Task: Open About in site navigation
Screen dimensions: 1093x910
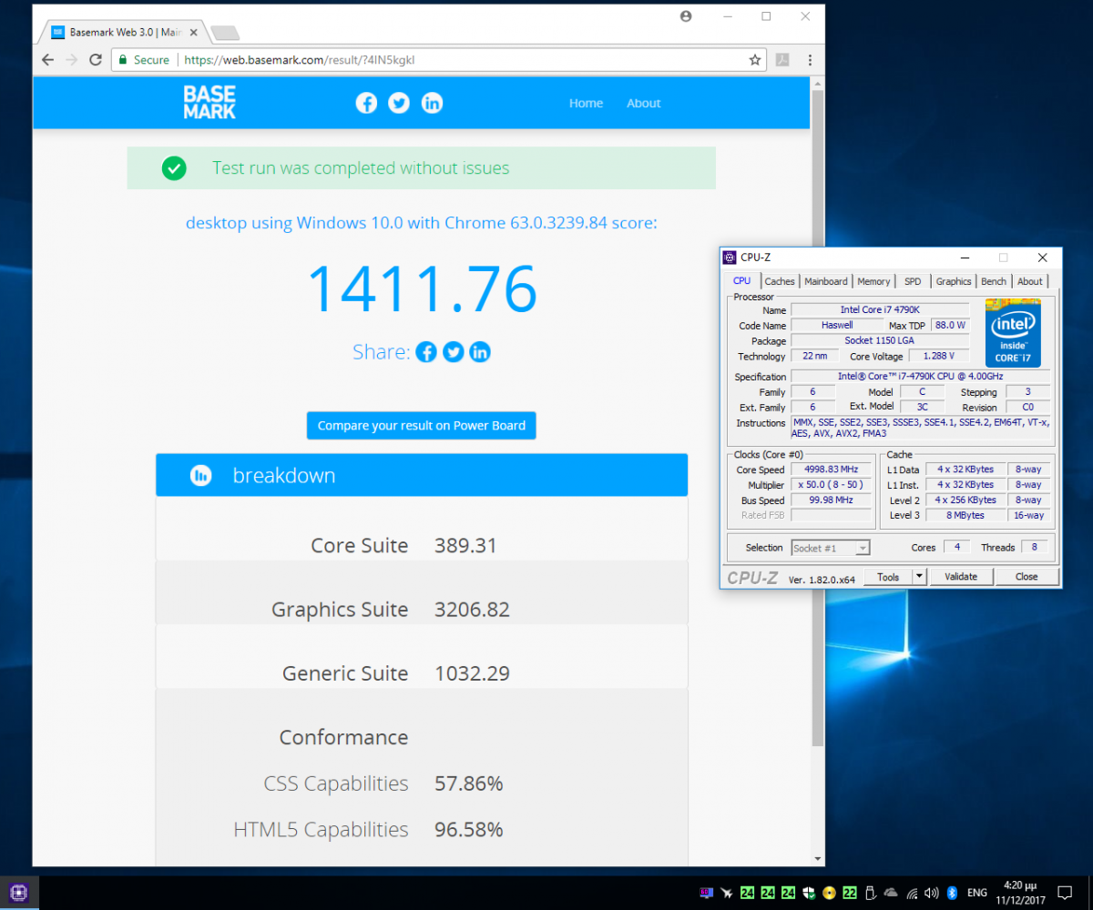Action: click(x=643, y=104)
